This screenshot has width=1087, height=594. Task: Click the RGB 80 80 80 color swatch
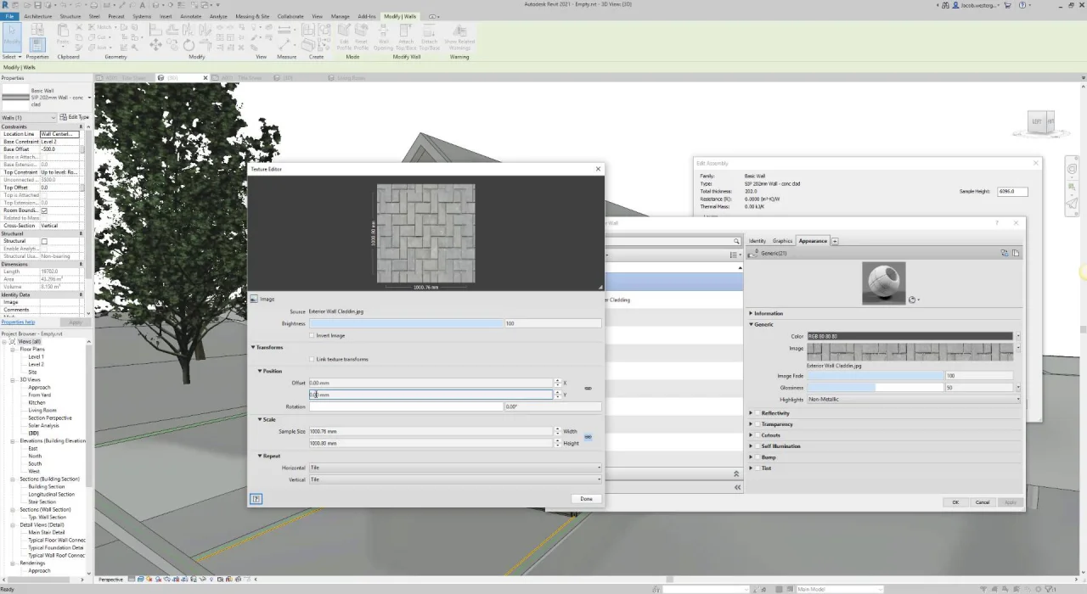(x=910, y=337)
